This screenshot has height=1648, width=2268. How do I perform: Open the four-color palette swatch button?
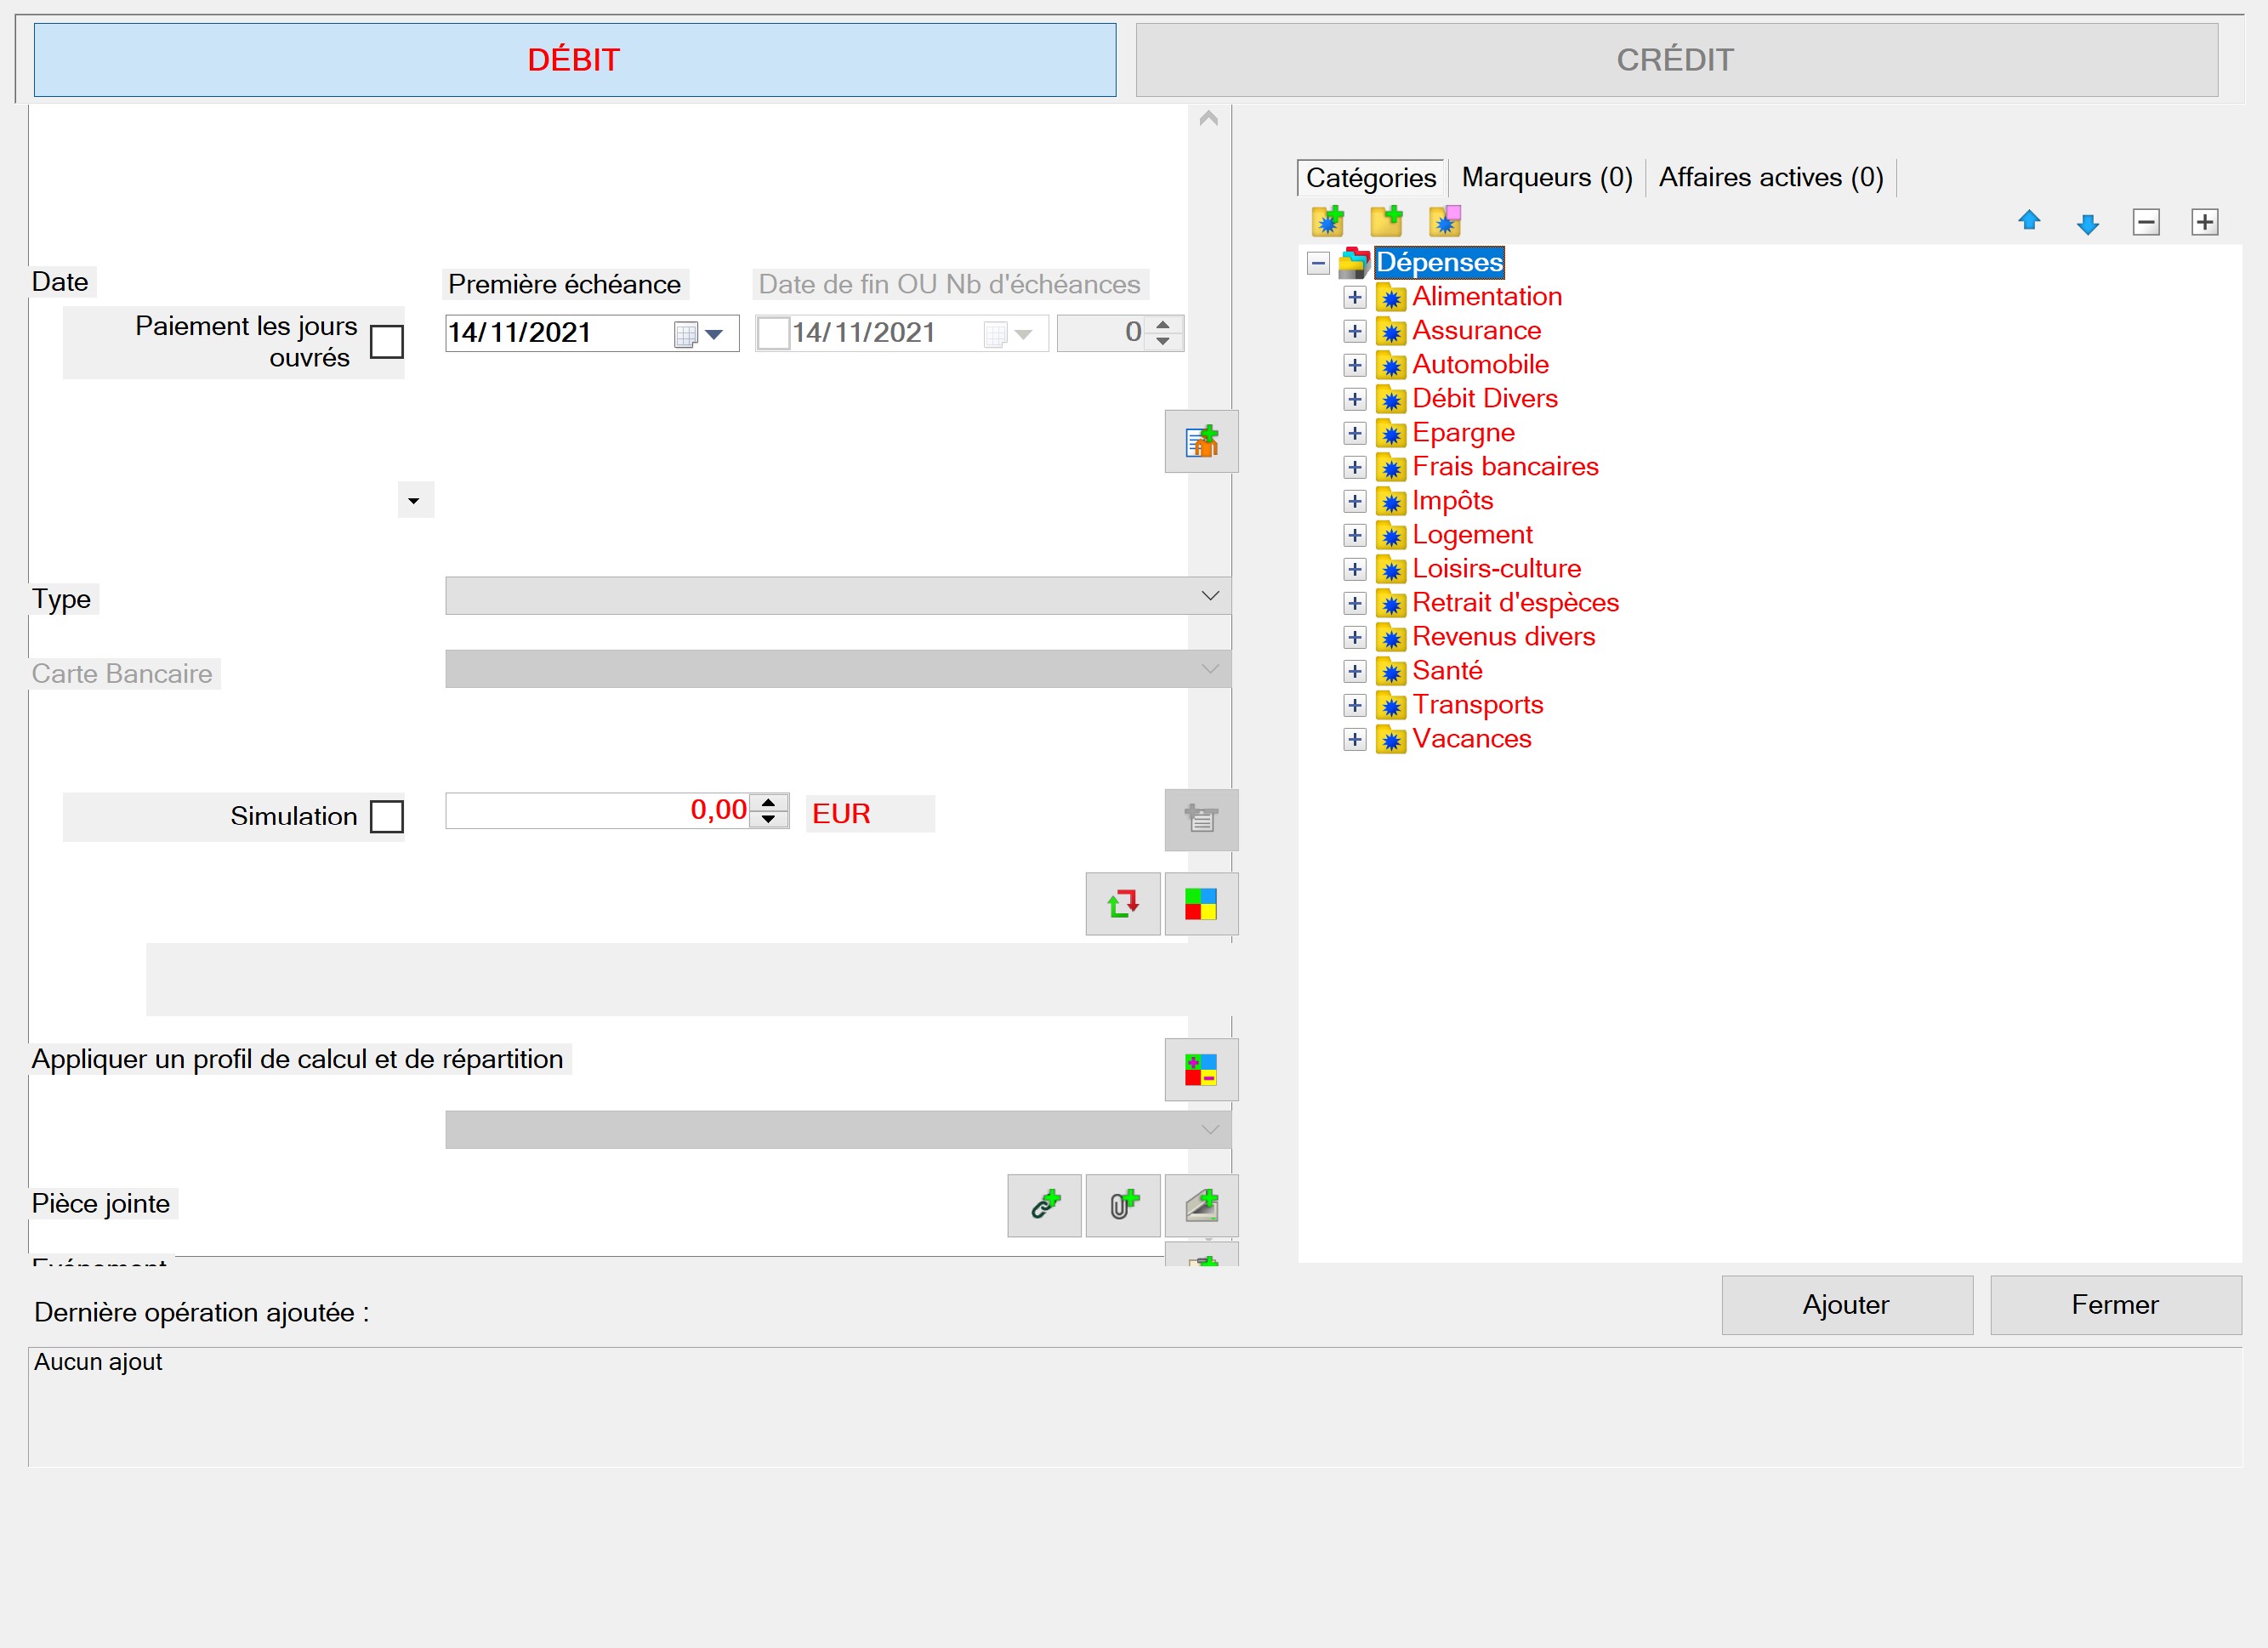click(1201, 904)
